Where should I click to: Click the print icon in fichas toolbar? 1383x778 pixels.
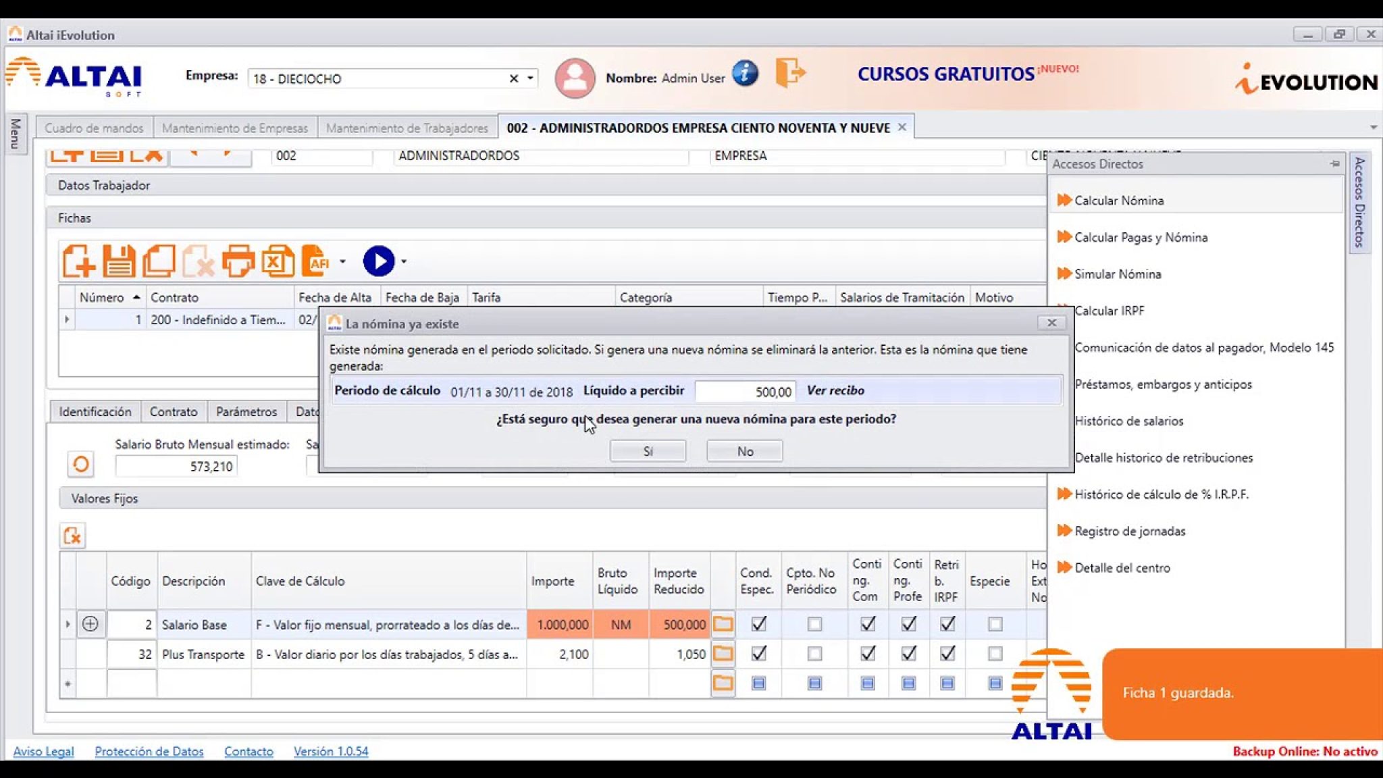pyautogui.click(x=238, y=261)
